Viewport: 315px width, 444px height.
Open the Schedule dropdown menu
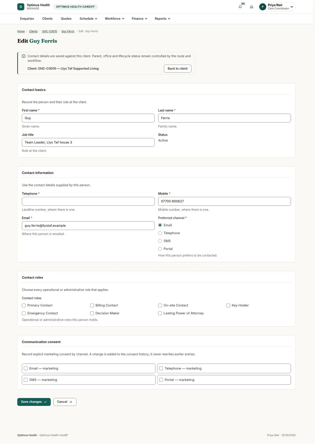88,19
